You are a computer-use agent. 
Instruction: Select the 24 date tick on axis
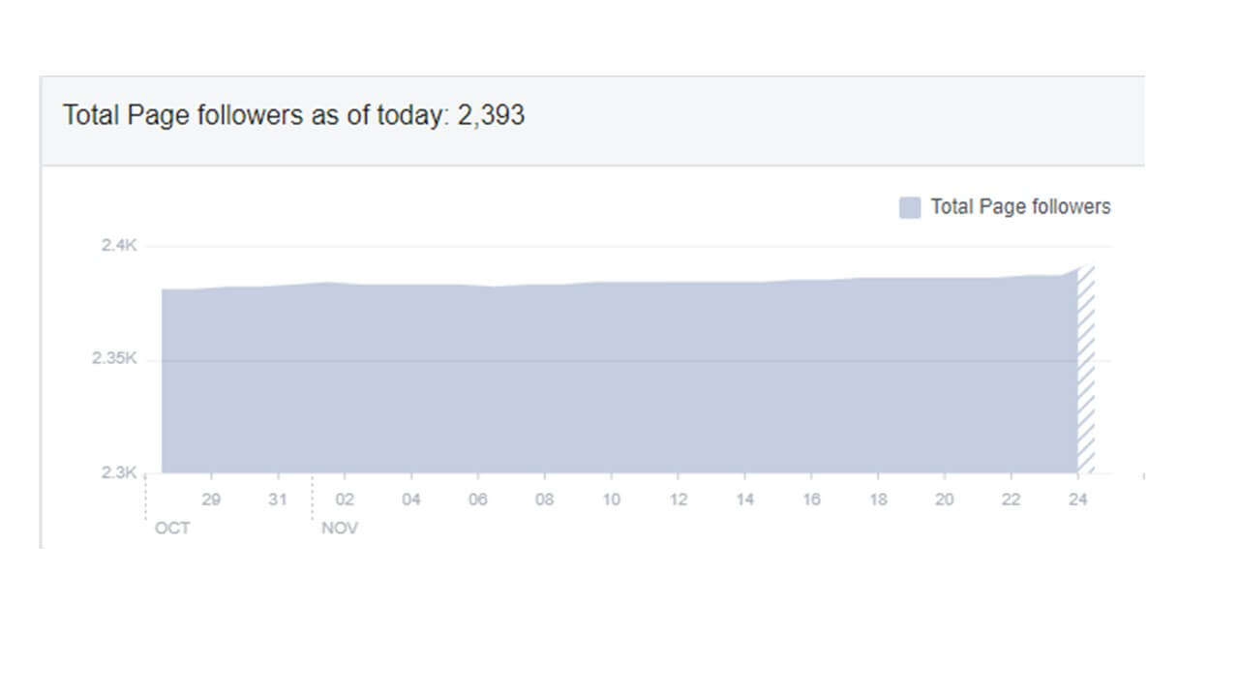click(x=1077, y=500)
